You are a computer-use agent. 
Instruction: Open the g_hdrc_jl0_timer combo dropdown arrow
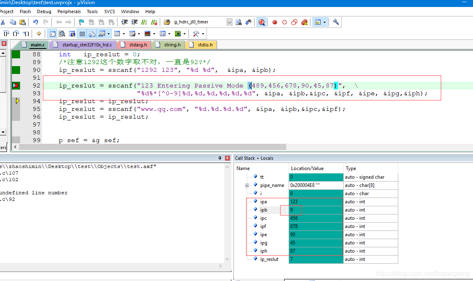coord(229,22)
